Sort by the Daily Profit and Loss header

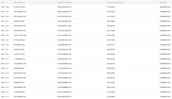point(19,2)
